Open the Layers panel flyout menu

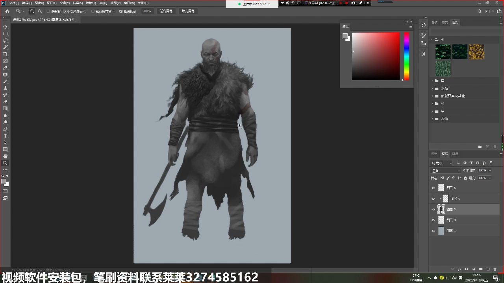[x=501, y=154]
